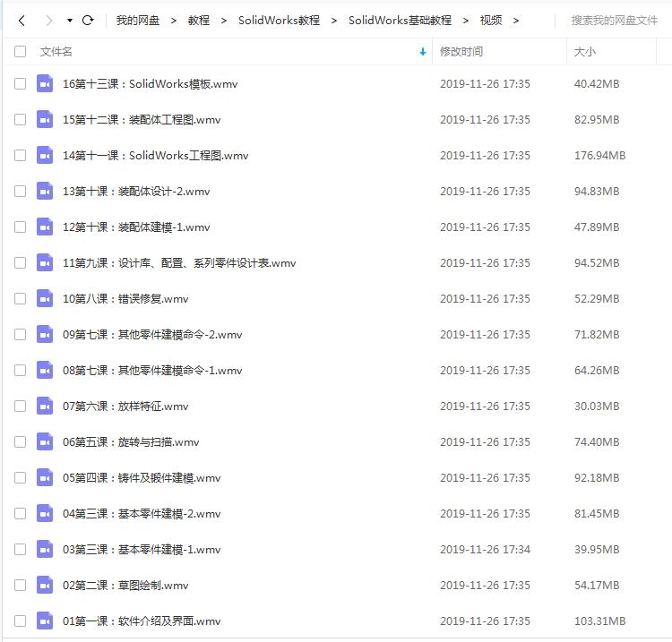
Task: Check the box for 14第十一课 SolidWorks工程图
Action: 20,155
